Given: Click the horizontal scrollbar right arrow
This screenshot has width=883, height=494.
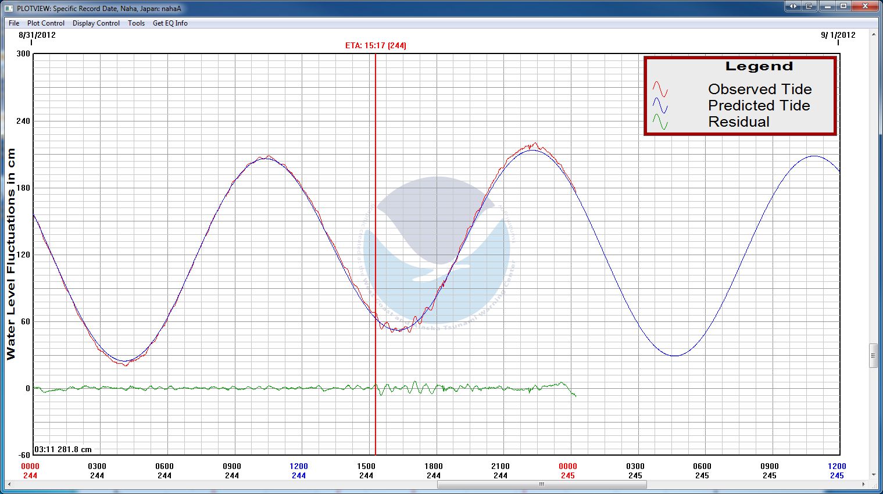Looking at the screenshot, I should [x=863, y=484].
